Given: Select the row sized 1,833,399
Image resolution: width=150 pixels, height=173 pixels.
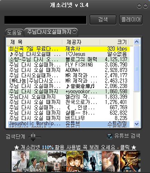Looking at the screenshot, I should tap(69, 97).
